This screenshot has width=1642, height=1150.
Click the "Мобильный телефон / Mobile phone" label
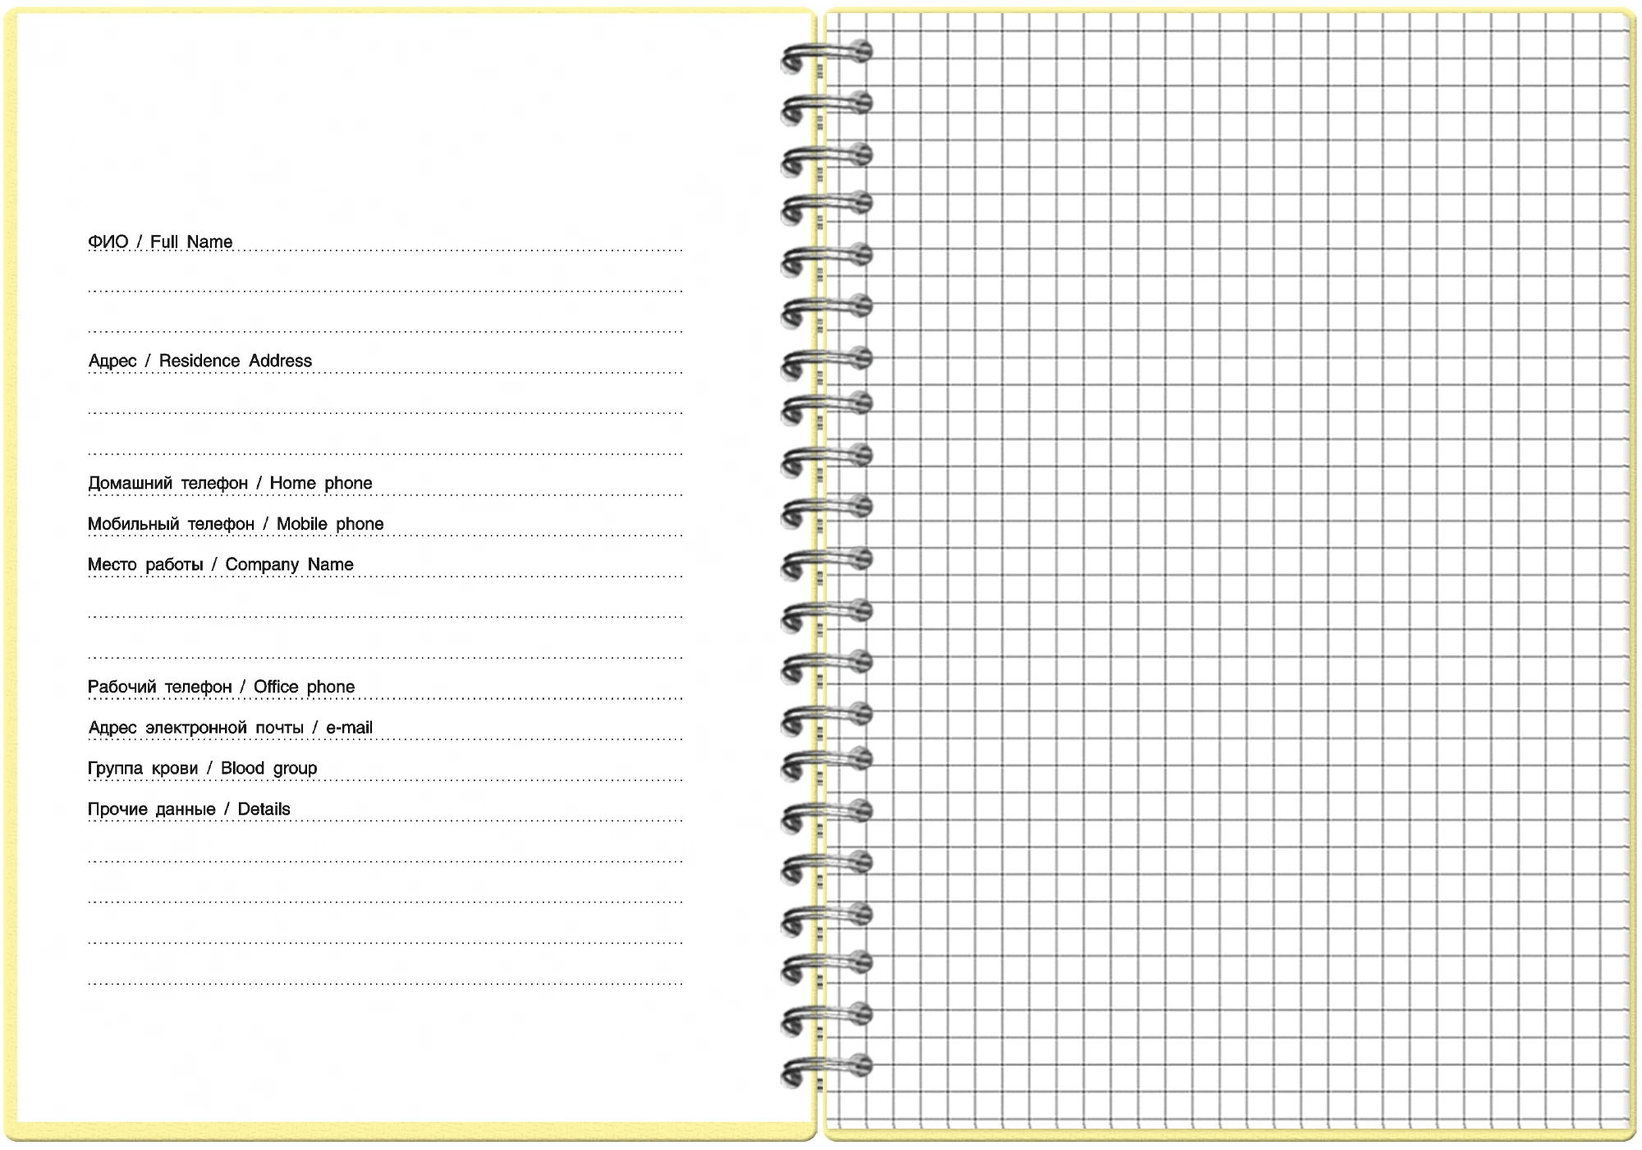[x=236, y=524]
